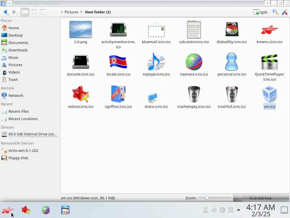Select konsole.icns.ico terminal icon
290x218 pixels.
pyautogui.click(x=81, y=62)
